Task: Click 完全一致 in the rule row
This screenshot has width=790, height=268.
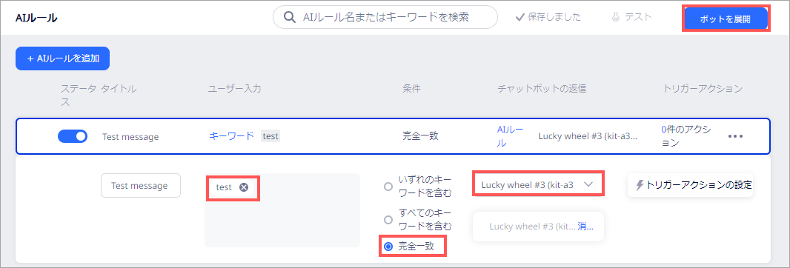Action: click(420, 136)
